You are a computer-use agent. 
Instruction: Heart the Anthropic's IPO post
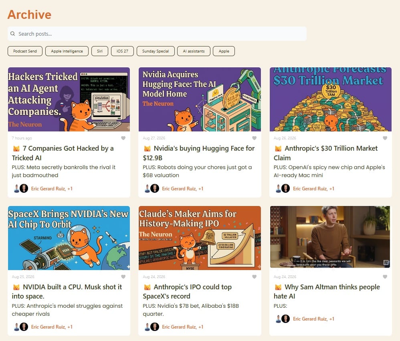pos(255,276)
